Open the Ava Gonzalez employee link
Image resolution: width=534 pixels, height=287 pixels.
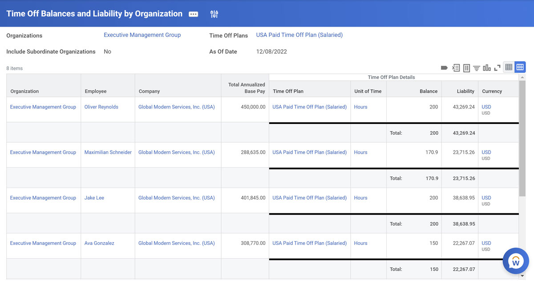pos(99,243)
